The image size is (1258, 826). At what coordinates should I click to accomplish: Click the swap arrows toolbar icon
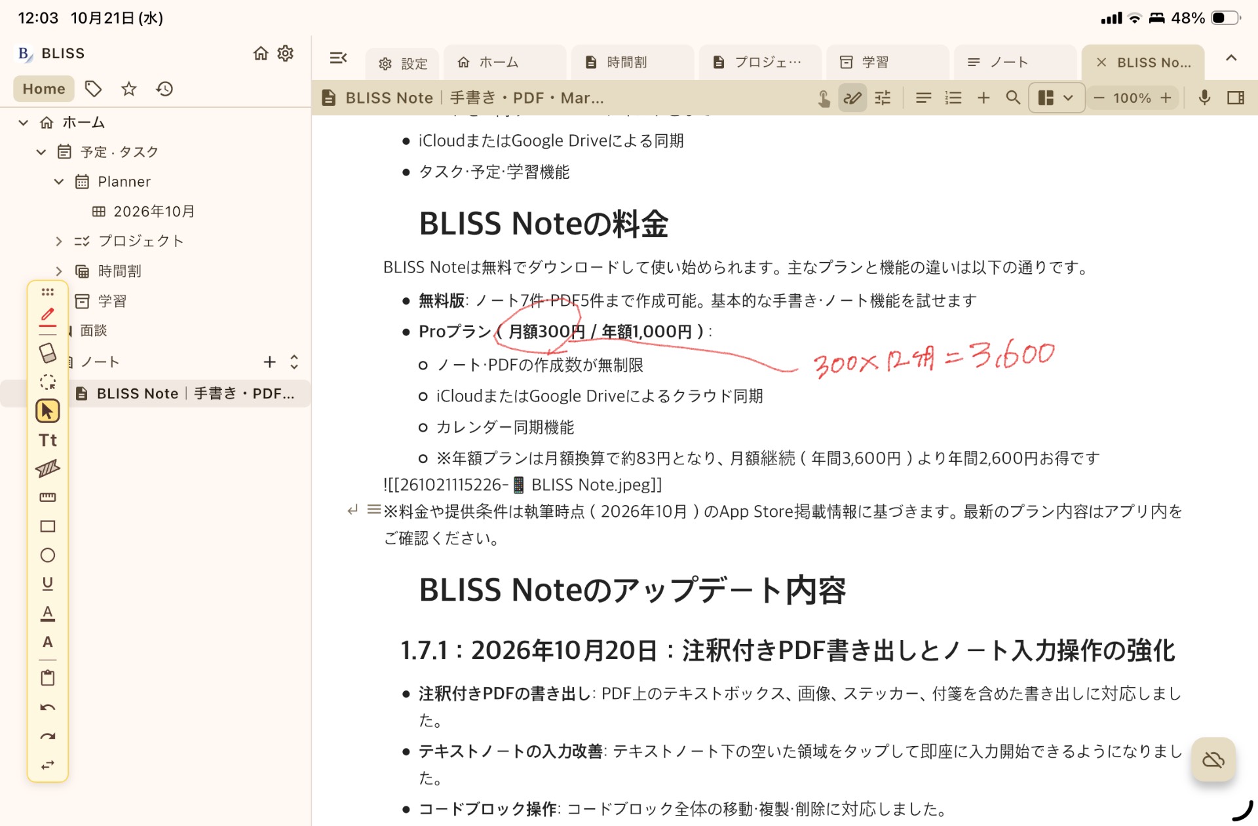coord(47,765)
